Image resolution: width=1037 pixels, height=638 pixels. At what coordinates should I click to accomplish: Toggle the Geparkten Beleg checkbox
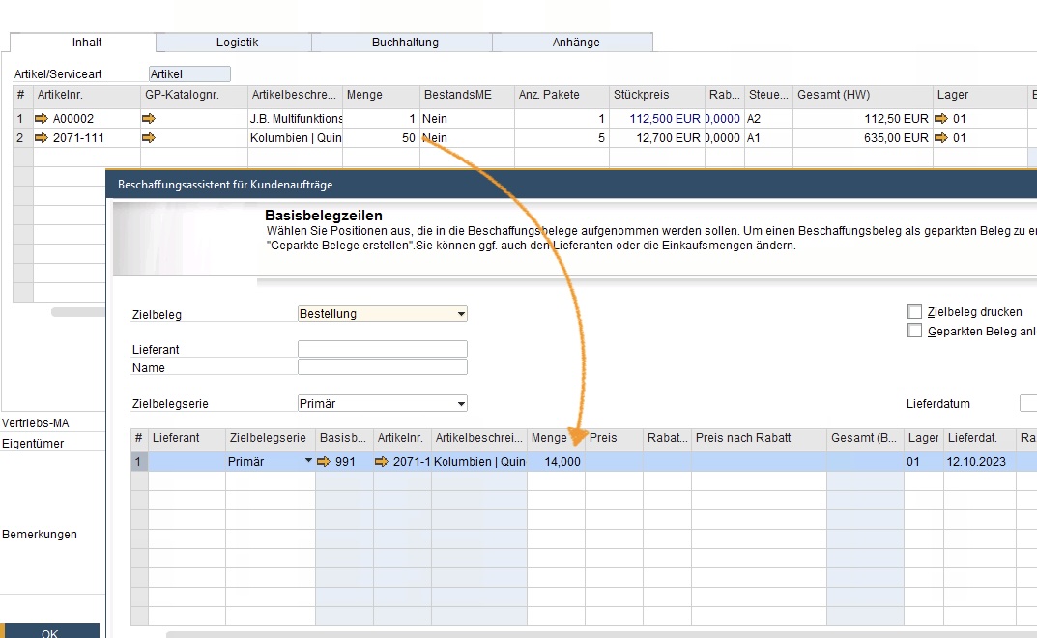click(914, 331)
